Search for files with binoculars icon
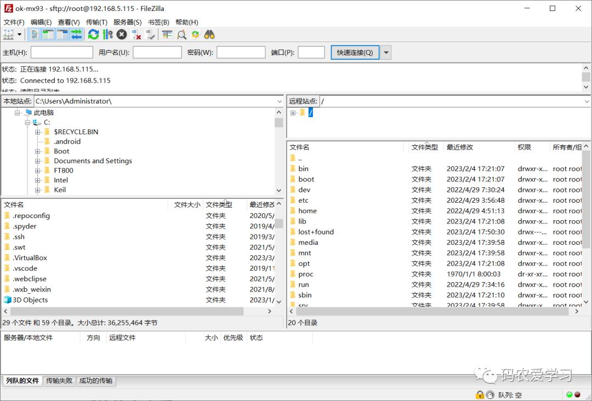 pyautogui.click(x=209, y=35)
